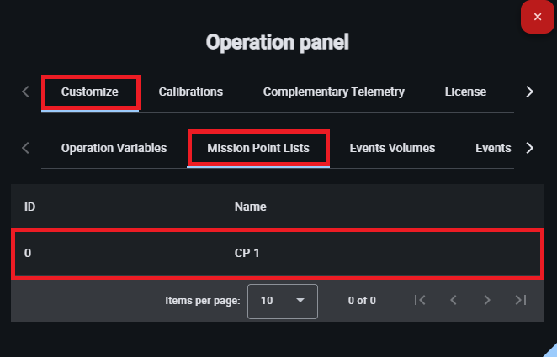Open the License tab
Image resolution: width=557 pixels, height=357 pixels.
(465, 92)
